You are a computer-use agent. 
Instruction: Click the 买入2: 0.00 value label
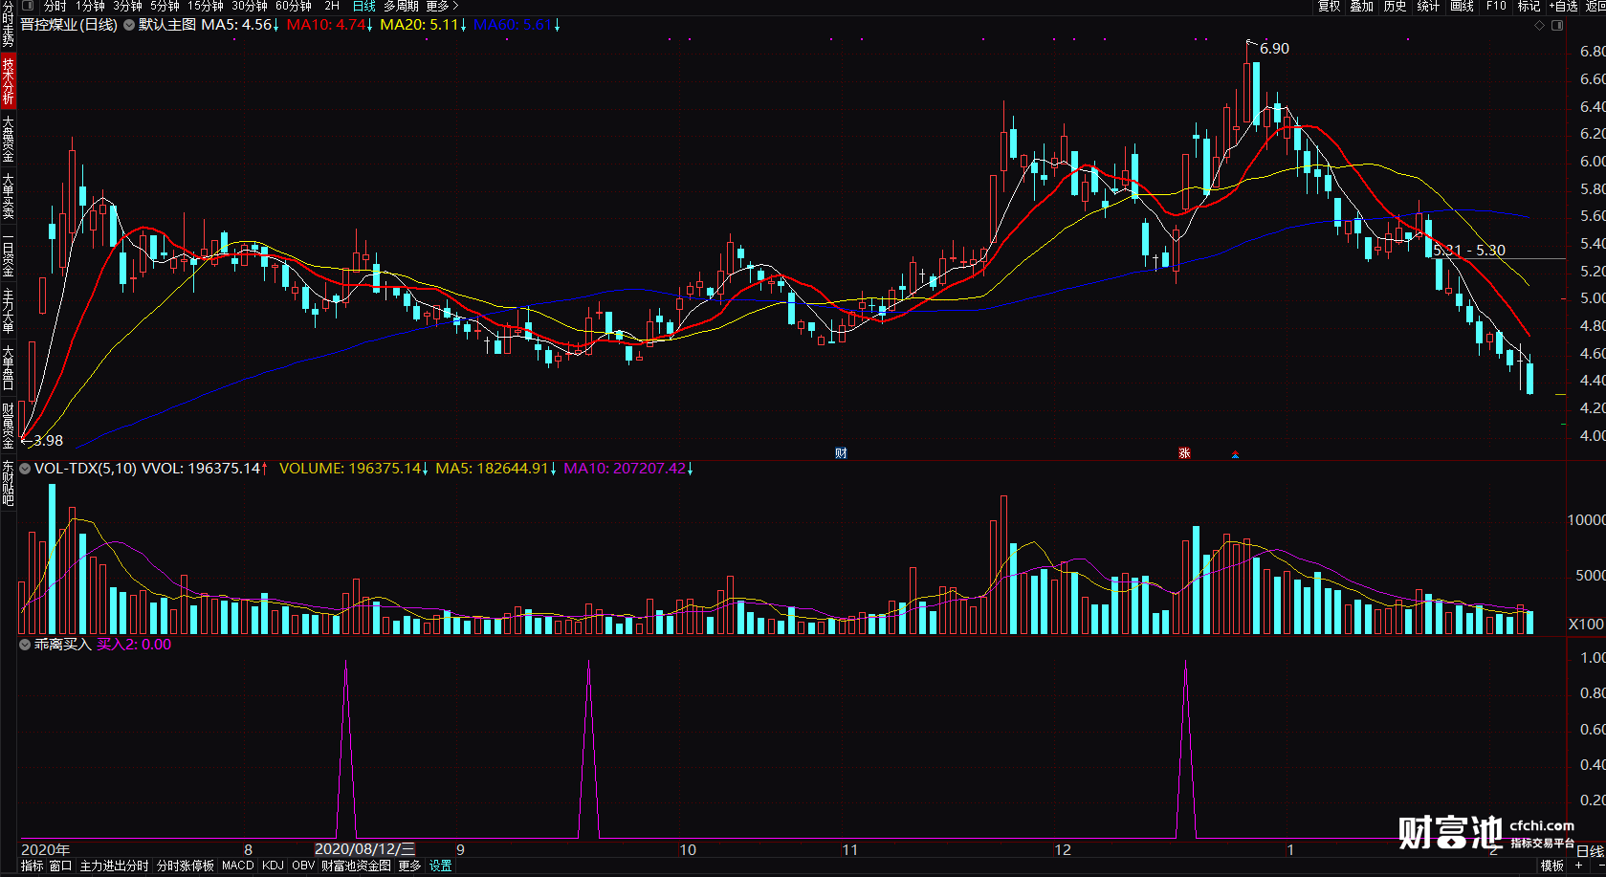[134, 645]
